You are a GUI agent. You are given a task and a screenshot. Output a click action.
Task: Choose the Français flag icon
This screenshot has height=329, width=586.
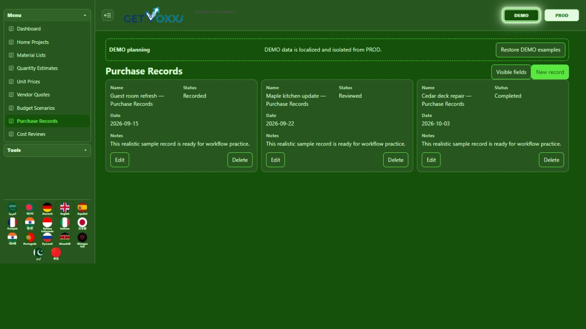pos(12,224)
